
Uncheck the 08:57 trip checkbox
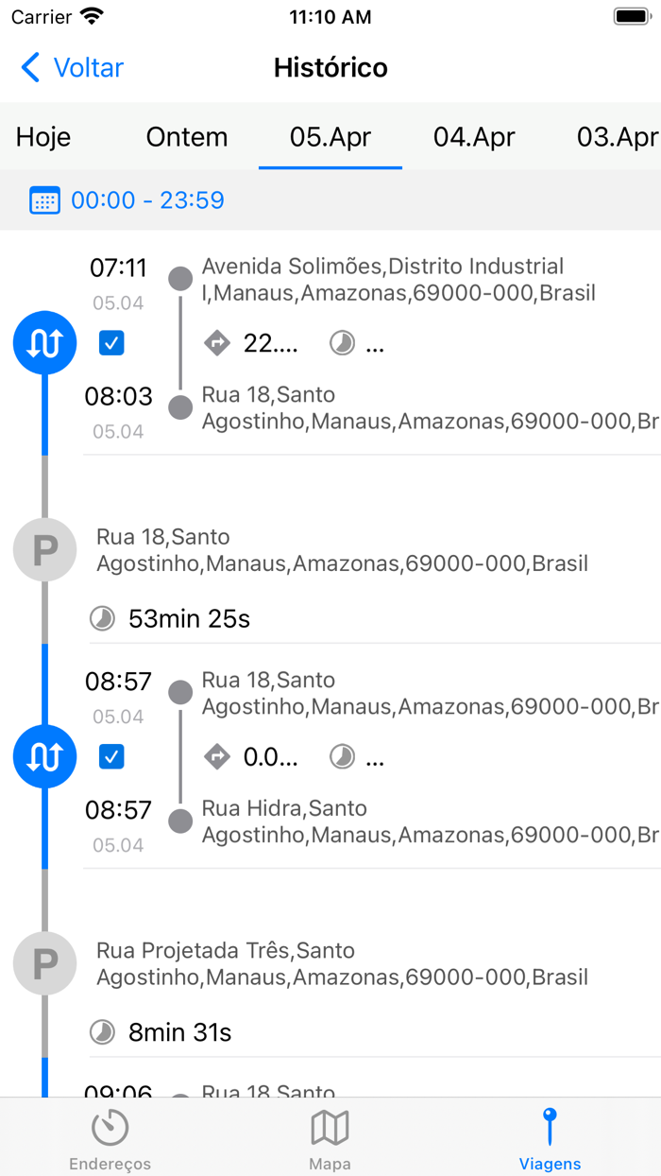(111, 756)
